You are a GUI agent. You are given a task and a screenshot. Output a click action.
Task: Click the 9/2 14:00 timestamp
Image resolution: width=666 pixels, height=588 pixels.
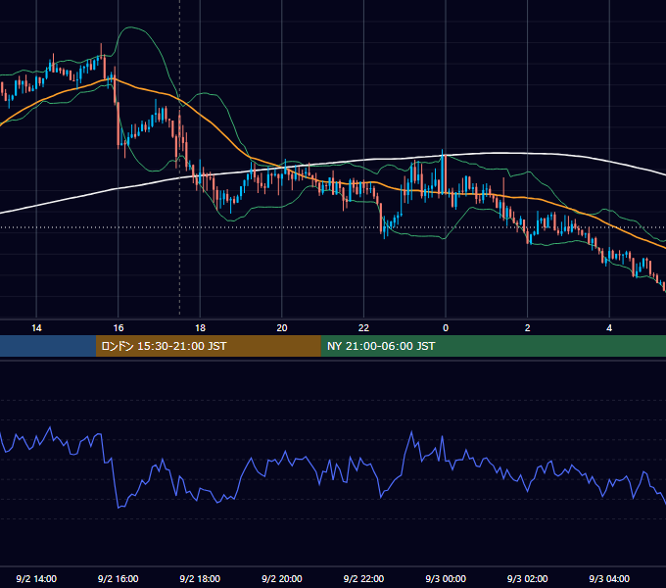pos(36,578)
